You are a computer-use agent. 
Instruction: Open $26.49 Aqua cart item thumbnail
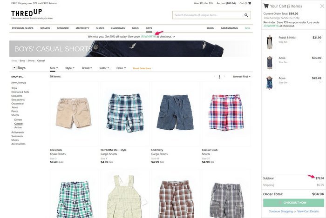tap(270, 83)
